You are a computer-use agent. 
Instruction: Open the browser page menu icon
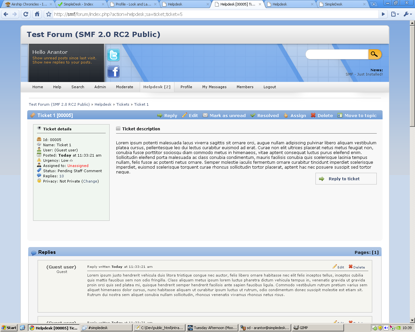pos(395,14)
